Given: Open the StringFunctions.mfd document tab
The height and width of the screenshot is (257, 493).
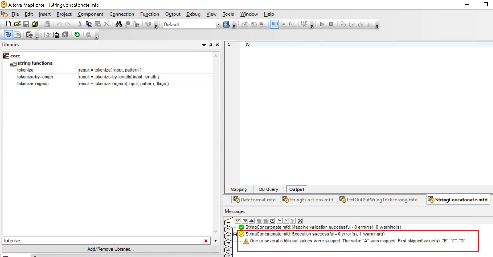Looking at the screenshot, I should (x=308, y=200).
